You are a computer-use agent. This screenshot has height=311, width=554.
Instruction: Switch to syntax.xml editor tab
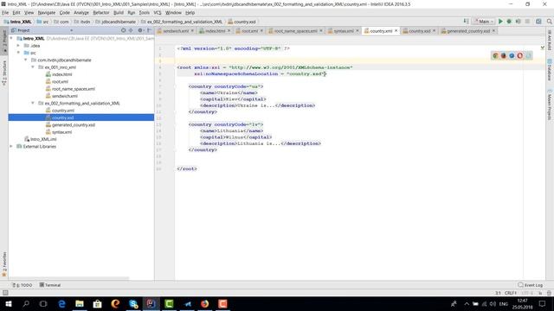344,31
